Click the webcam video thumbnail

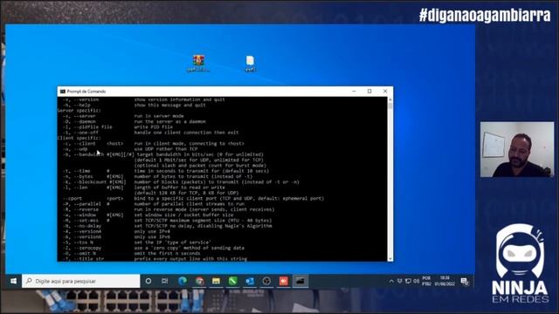(517, 149)
